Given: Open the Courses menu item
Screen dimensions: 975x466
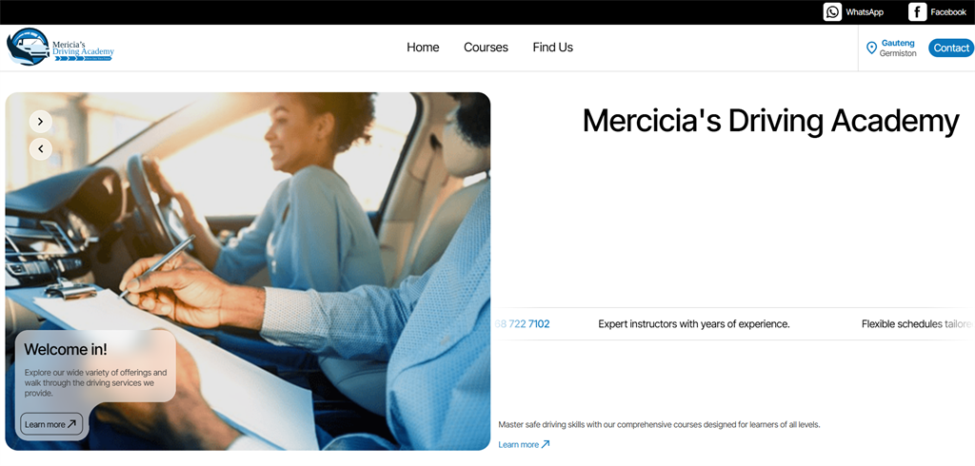Looking at the screenshot, I should (x=486, y=48).
